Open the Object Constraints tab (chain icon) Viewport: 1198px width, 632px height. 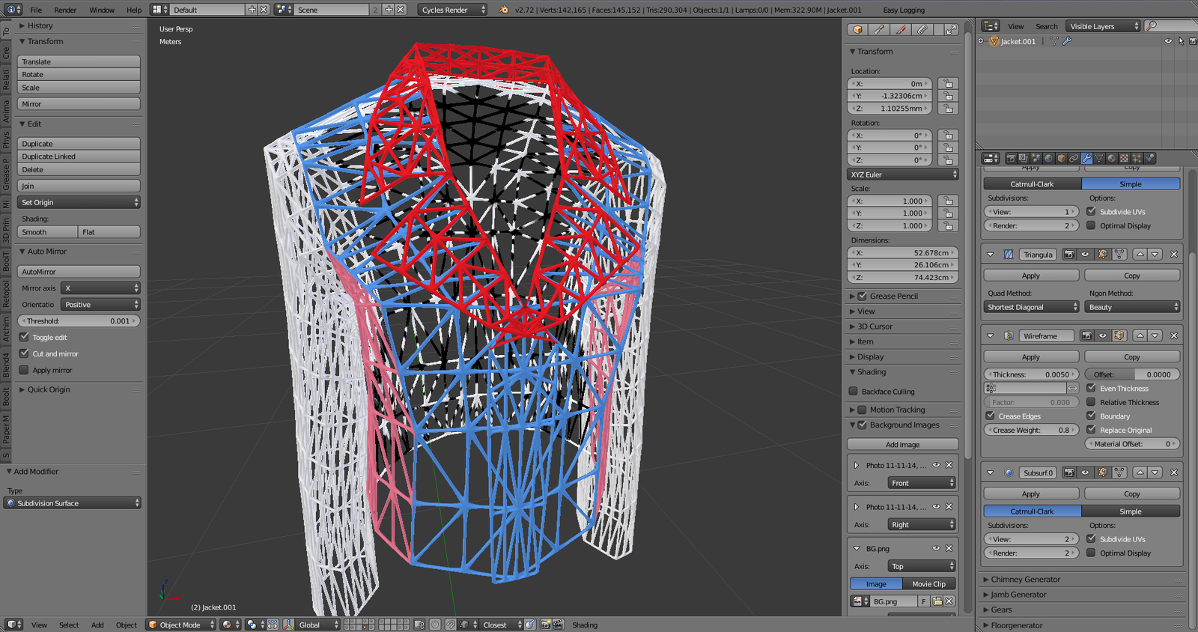pyautogui.click(x=1074, y=158)
